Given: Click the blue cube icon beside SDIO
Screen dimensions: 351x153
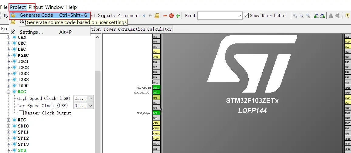Looking at the screenshot, I should coord(14,126).
